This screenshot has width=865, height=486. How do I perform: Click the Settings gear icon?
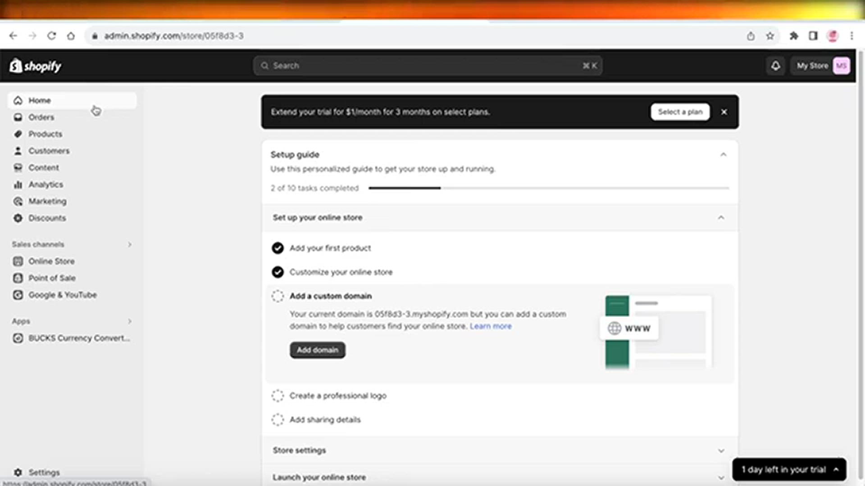click(x=18, y=472)
